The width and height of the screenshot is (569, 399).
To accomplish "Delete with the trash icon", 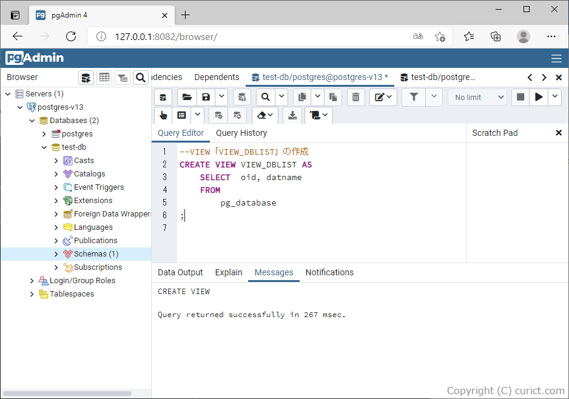I will (355, 97).
